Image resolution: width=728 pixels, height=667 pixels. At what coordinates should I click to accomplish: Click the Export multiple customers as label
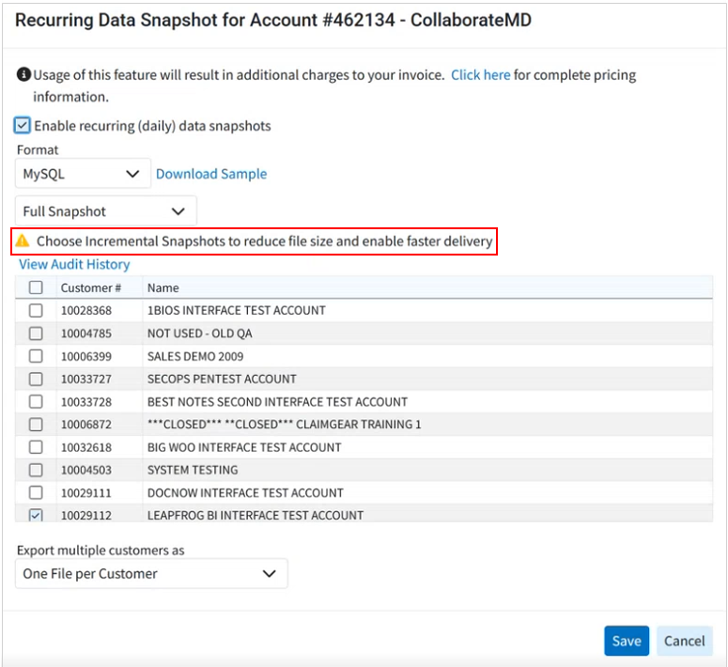click(x=101, y=551)
